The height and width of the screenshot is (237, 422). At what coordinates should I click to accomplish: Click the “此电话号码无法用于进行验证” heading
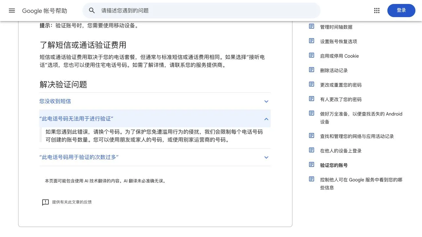(76, 119)
